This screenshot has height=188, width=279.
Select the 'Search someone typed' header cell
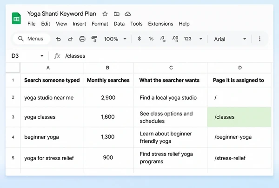[52, 80]
